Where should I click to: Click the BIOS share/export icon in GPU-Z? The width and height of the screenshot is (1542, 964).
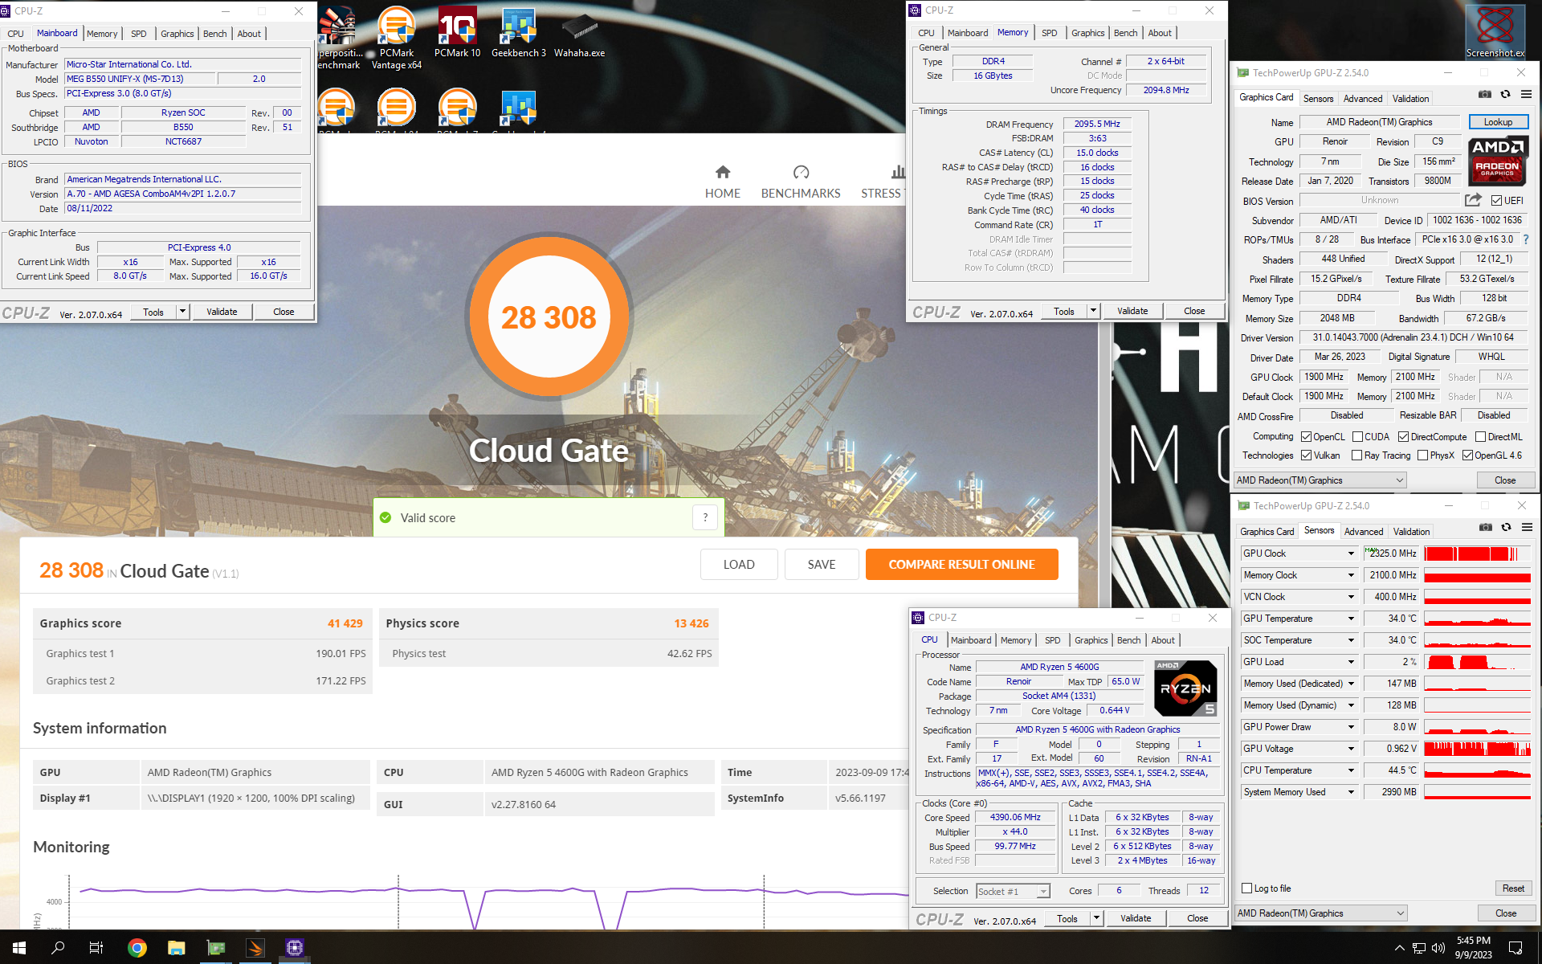[1473, 200]
